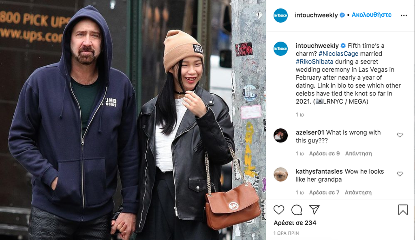The image size is (415, 240).
Task: Open kathysfantasies' profile picture
Action: point(280,174)
